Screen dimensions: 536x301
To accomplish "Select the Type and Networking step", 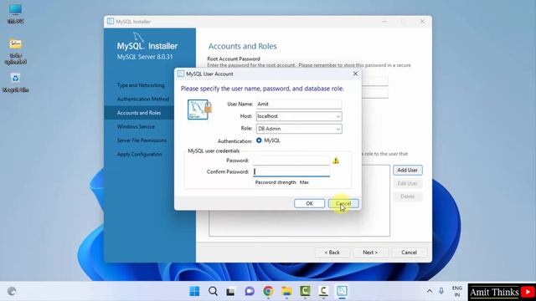I will [x=141, y=85].
